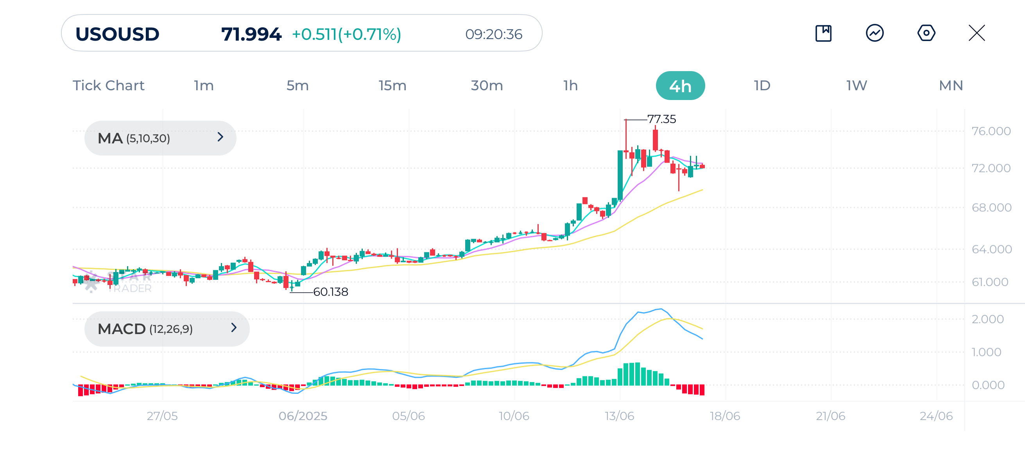Switch to 15m timeframe
Viewport: 1025px width, 456px height.
coord(392,86)
